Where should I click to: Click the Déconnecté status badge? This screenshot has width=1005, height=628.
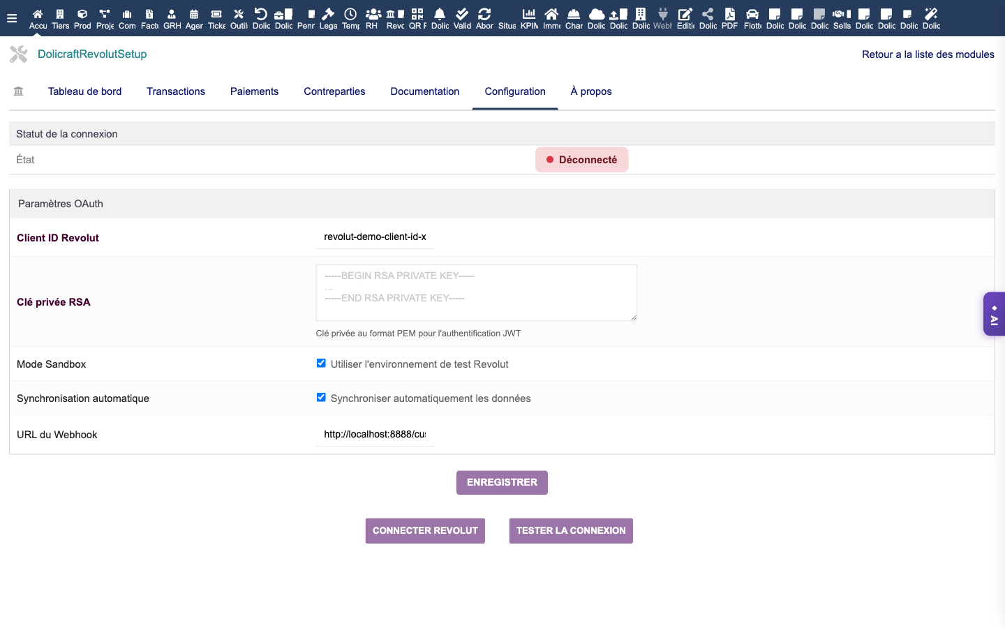click(582, 160)
